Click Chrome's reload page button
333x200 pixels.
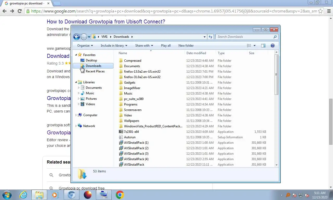pyautogui.click(x=20, y=11)
